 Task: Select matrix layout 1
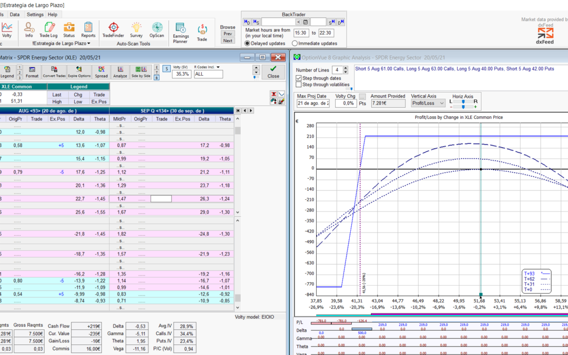(x=19, y=67)
